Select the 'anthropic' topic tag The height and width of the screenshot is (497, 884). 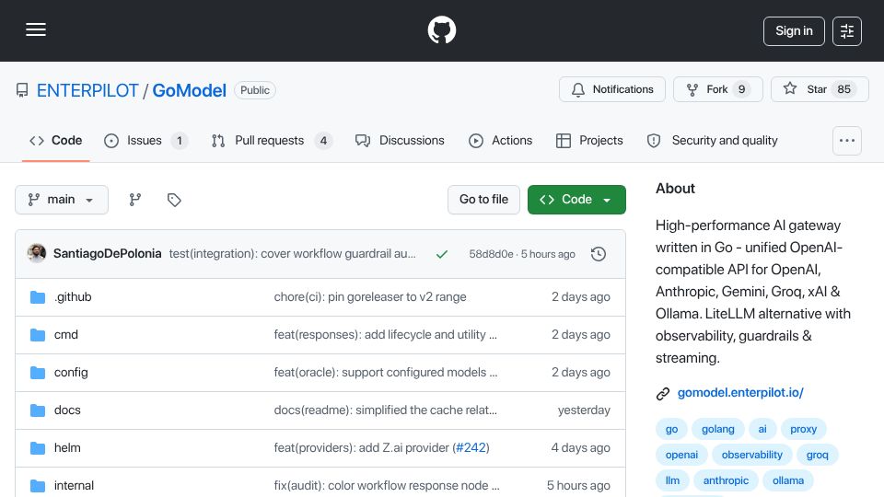tap(727, 480)
